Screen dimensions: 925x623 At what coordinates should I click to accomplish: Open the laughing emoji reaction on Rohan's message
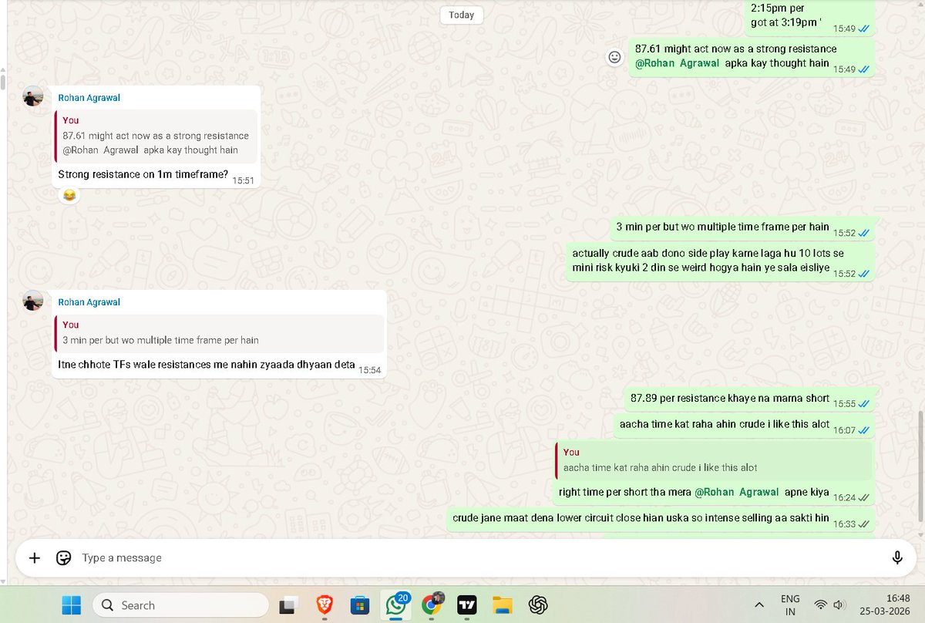tap(69, 196)
